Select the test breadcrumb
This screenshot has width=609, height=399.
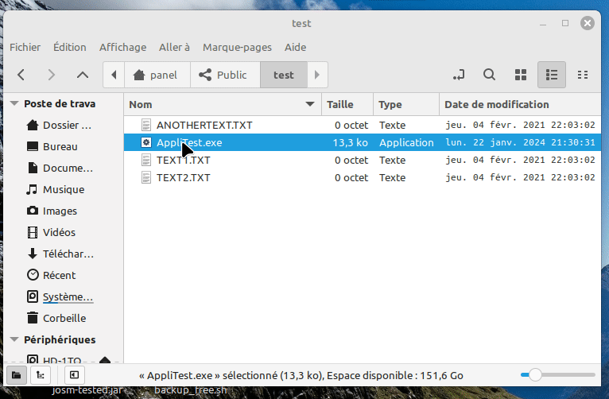coord(284,75)
